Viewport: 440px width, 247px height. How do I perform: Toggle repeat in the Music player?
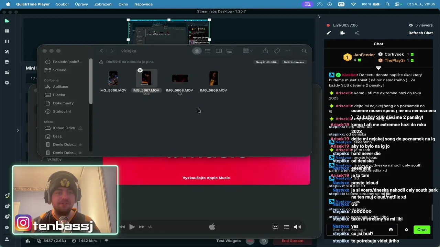click(150, 227)
